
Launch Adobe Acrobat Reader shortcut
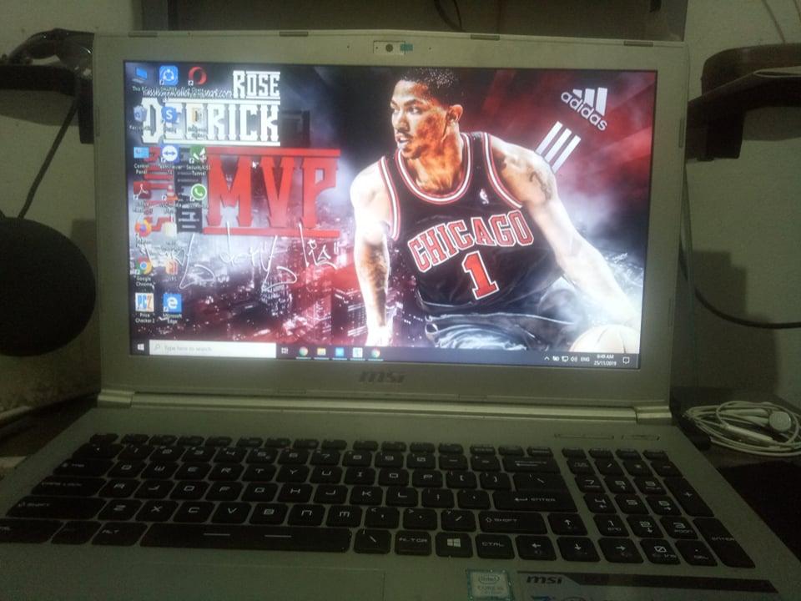142,190
